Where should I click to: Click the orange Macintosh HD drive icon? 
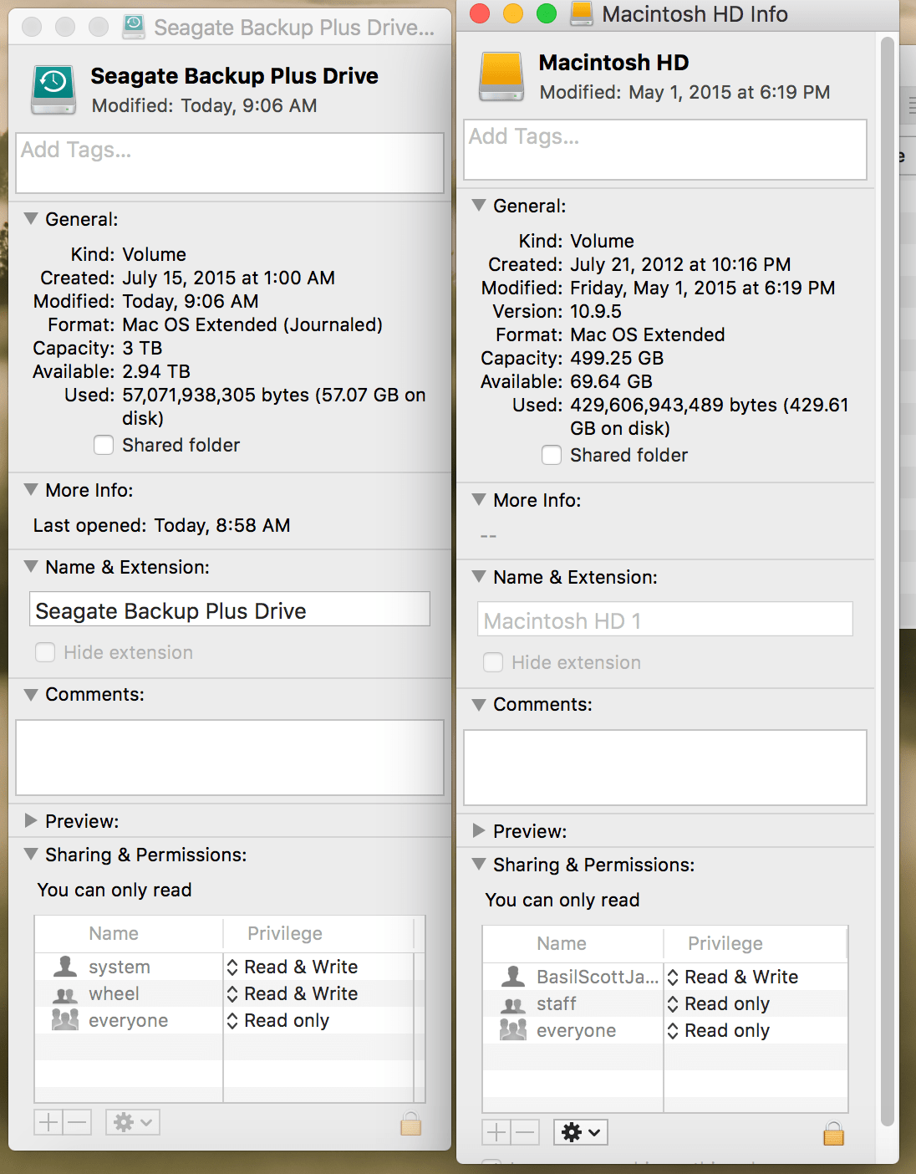[500, 76]
